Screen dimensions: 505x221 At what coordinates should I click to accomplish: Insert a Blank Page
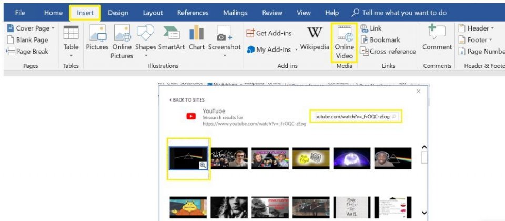pos(28,40)
